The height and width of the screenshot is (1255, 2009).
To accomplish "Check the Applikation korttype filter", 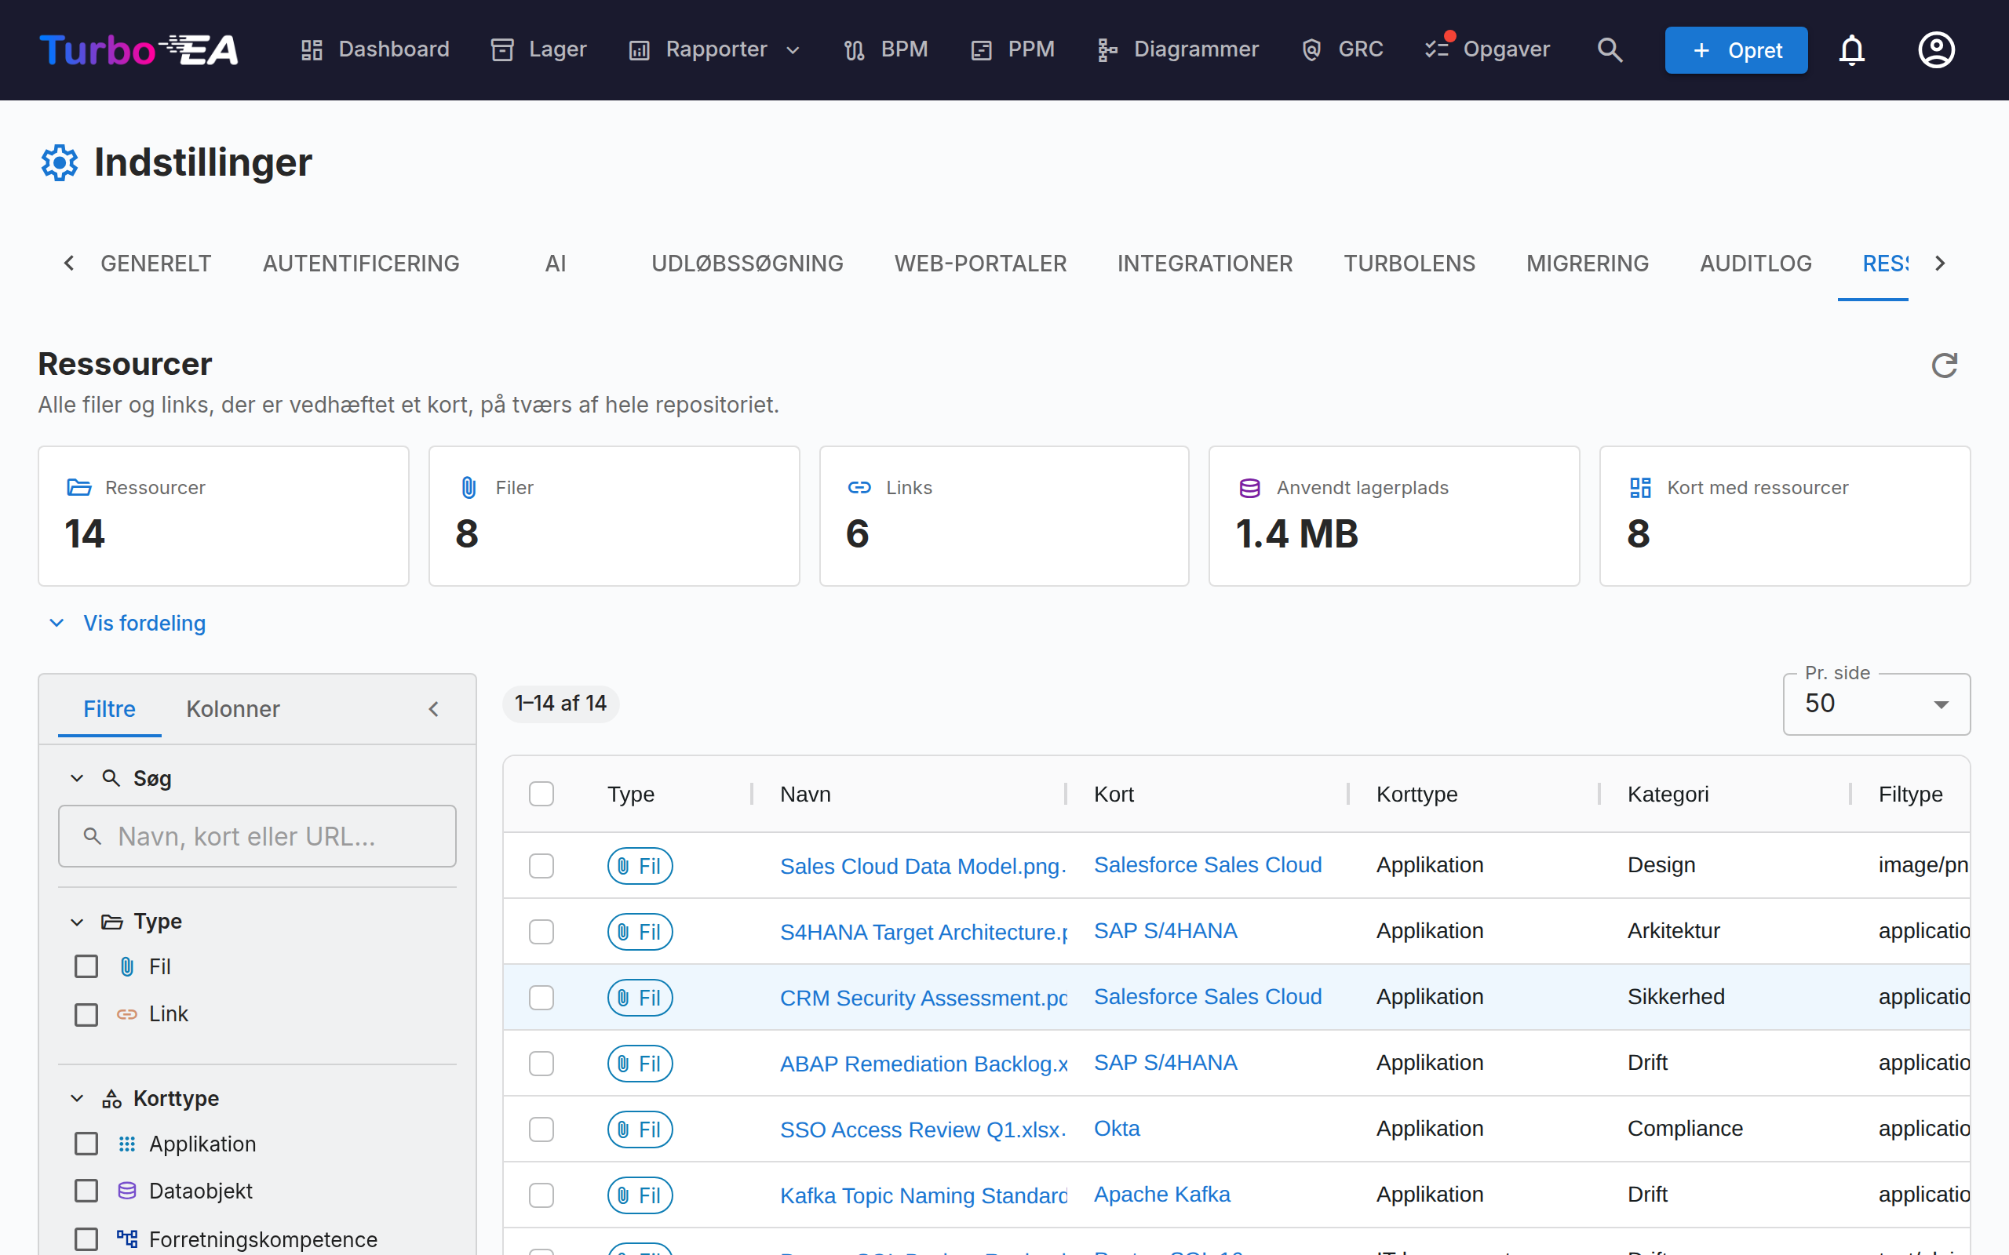I will coord(86,1144).
